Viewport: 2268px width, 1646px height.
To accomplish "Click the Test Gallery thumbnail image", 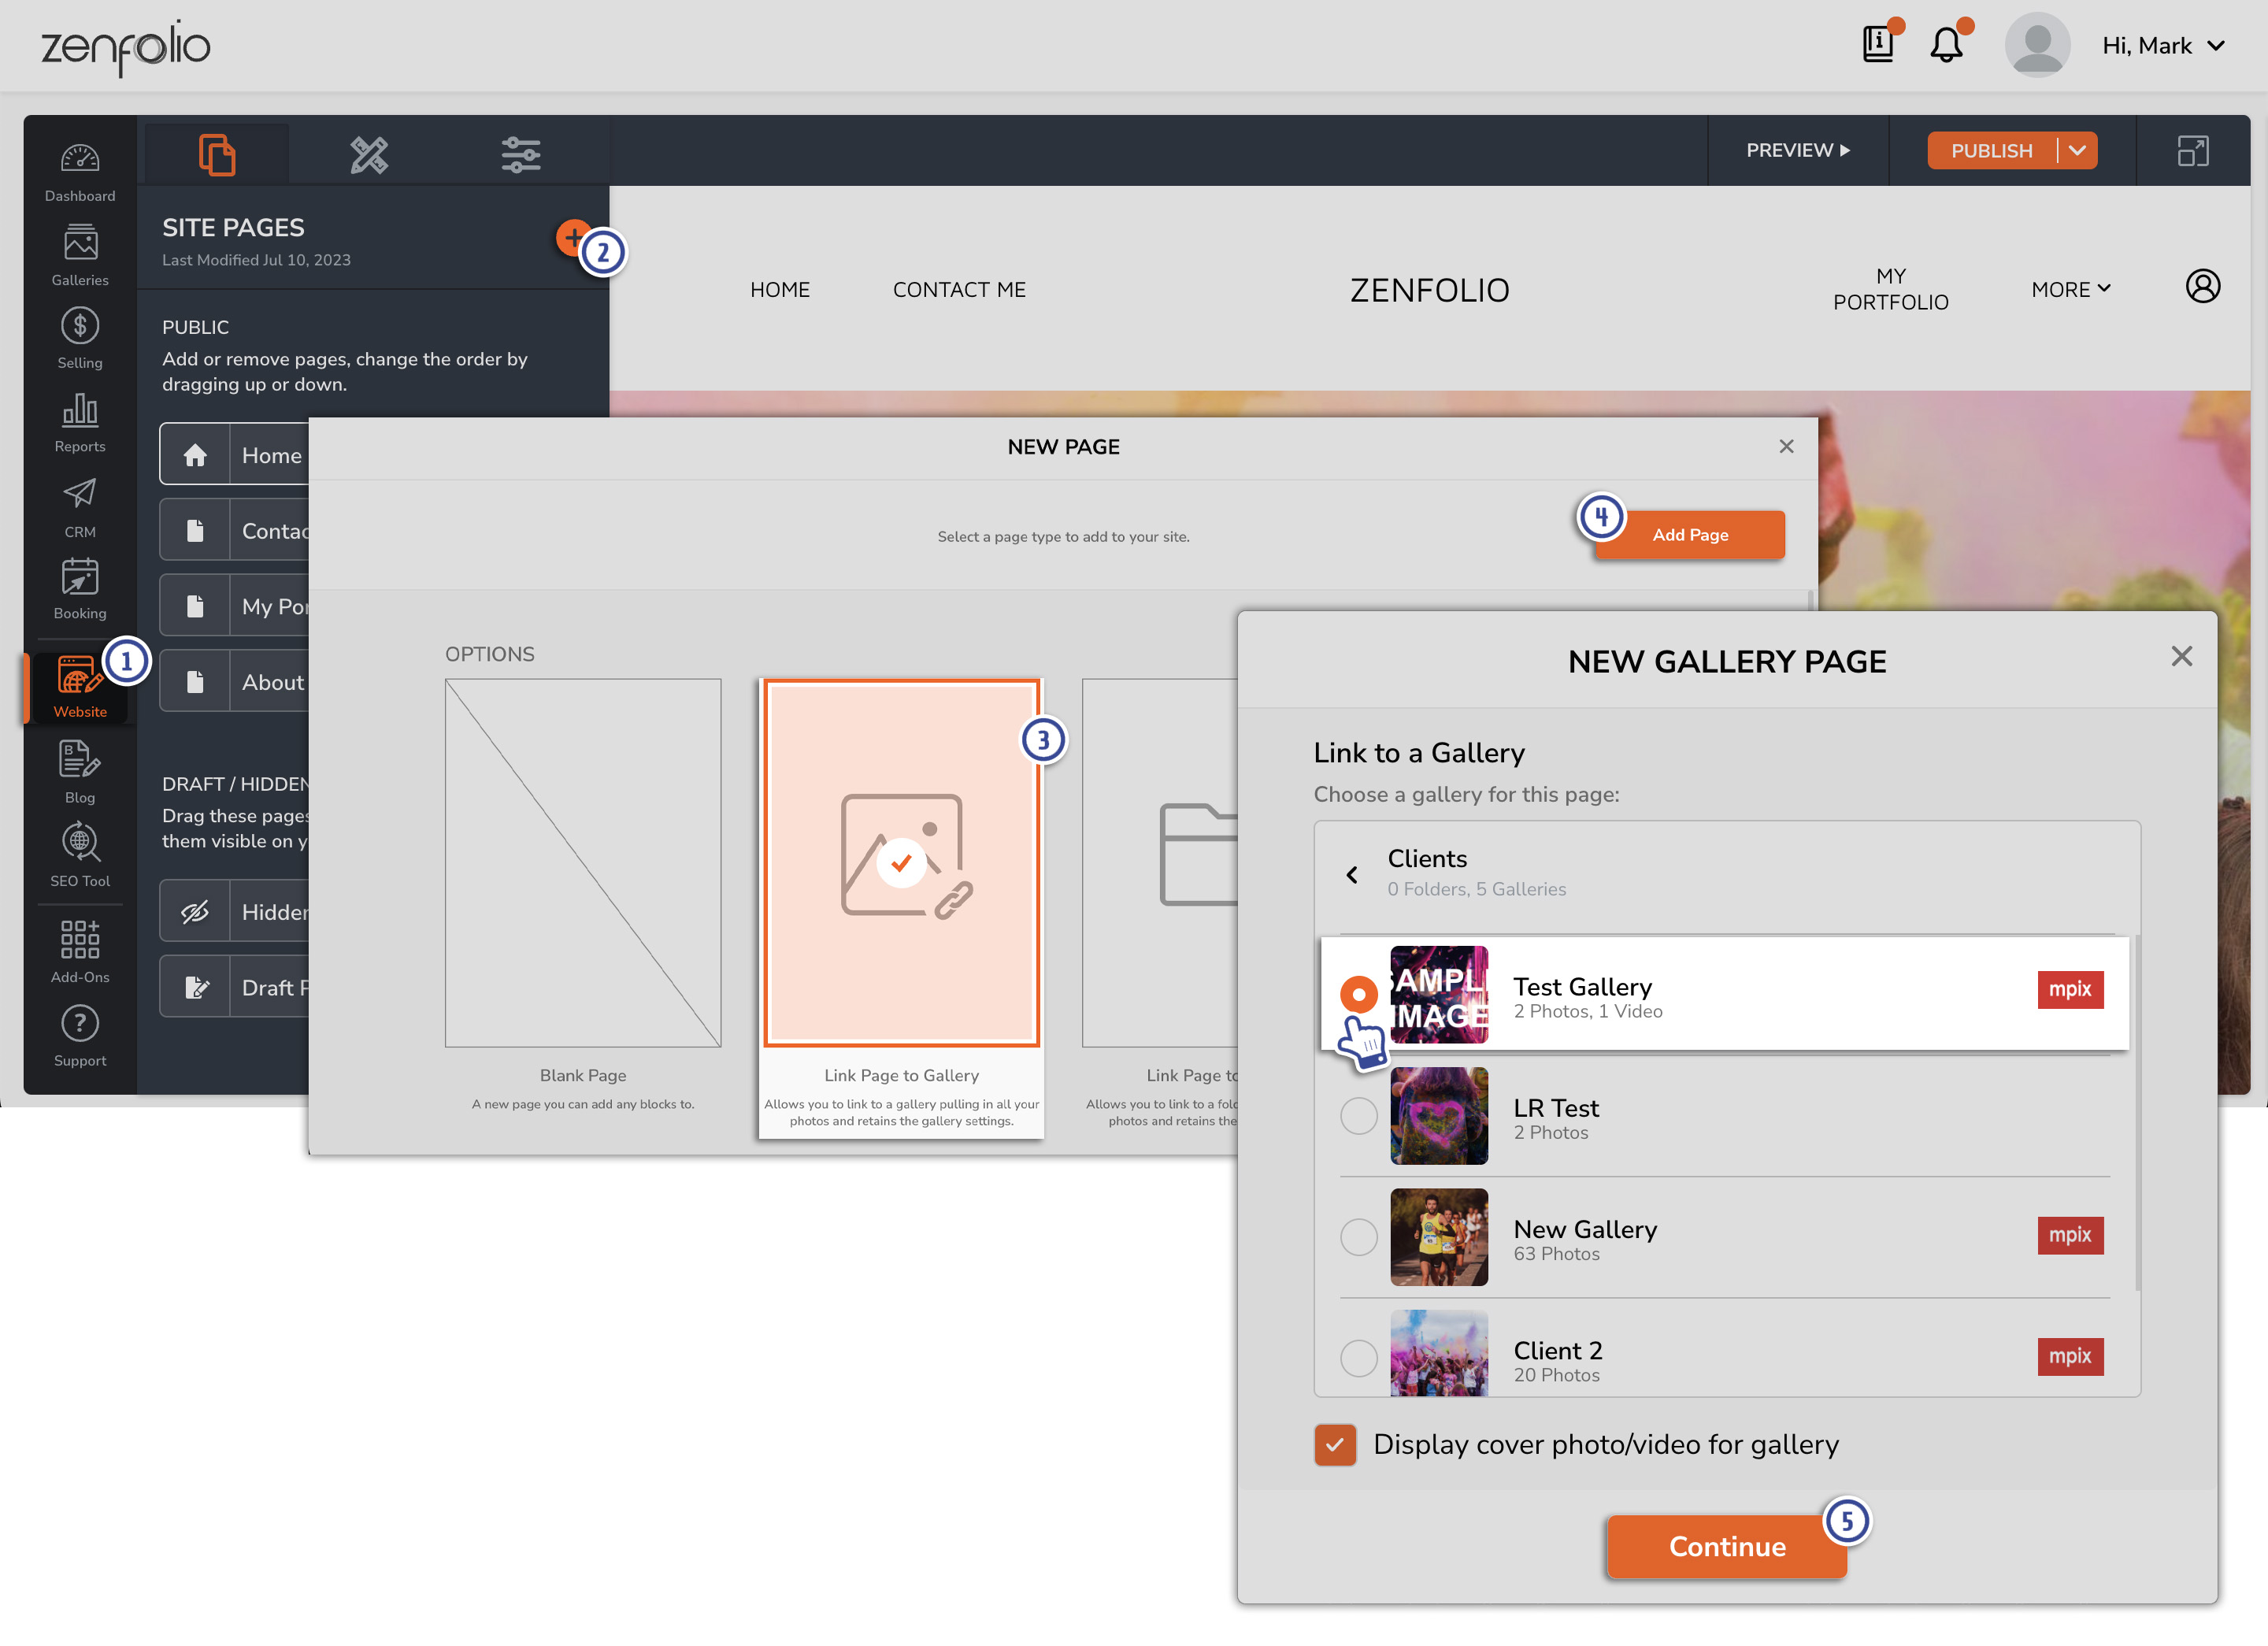I will pyautogui.click(x=1439, y=994).
